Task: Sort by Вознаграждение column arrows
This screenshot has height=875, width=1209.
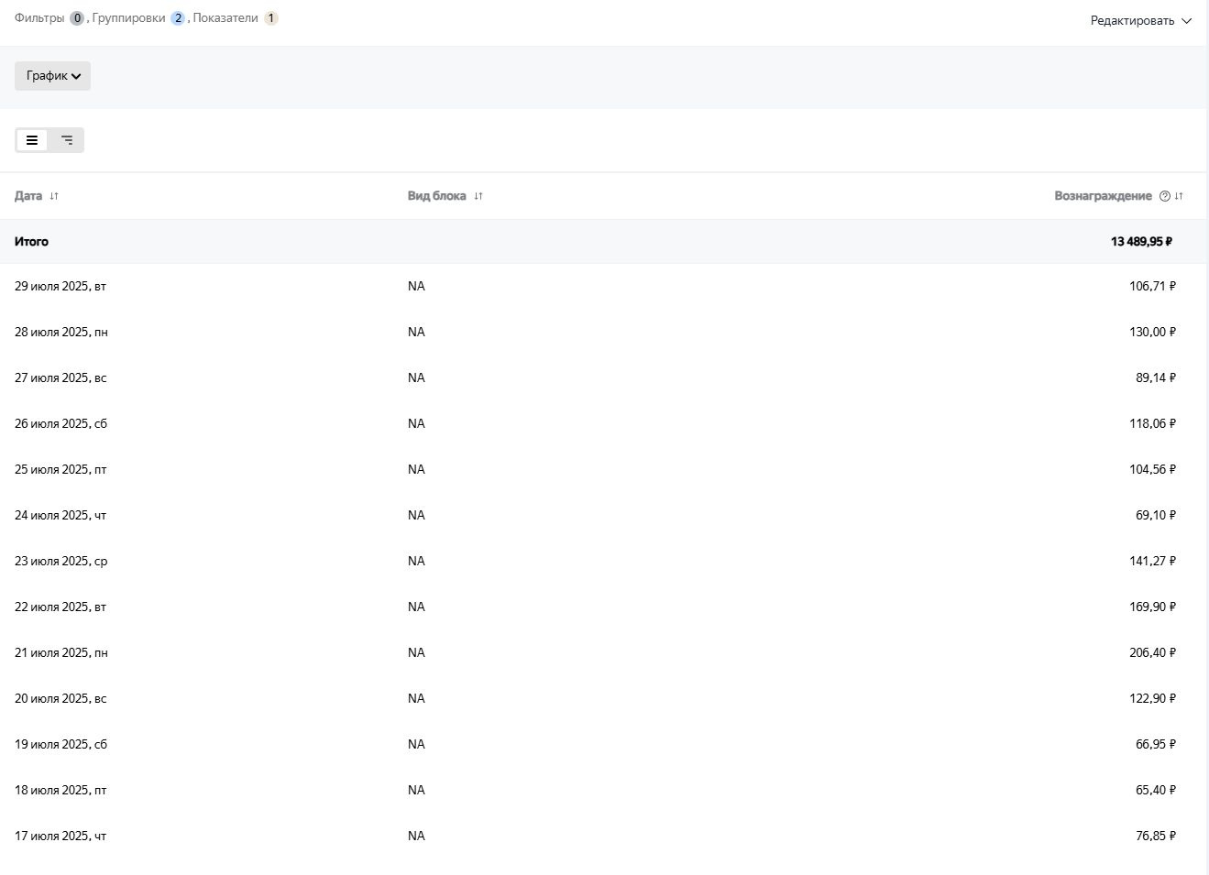Action: click(x=1179, y=196)
